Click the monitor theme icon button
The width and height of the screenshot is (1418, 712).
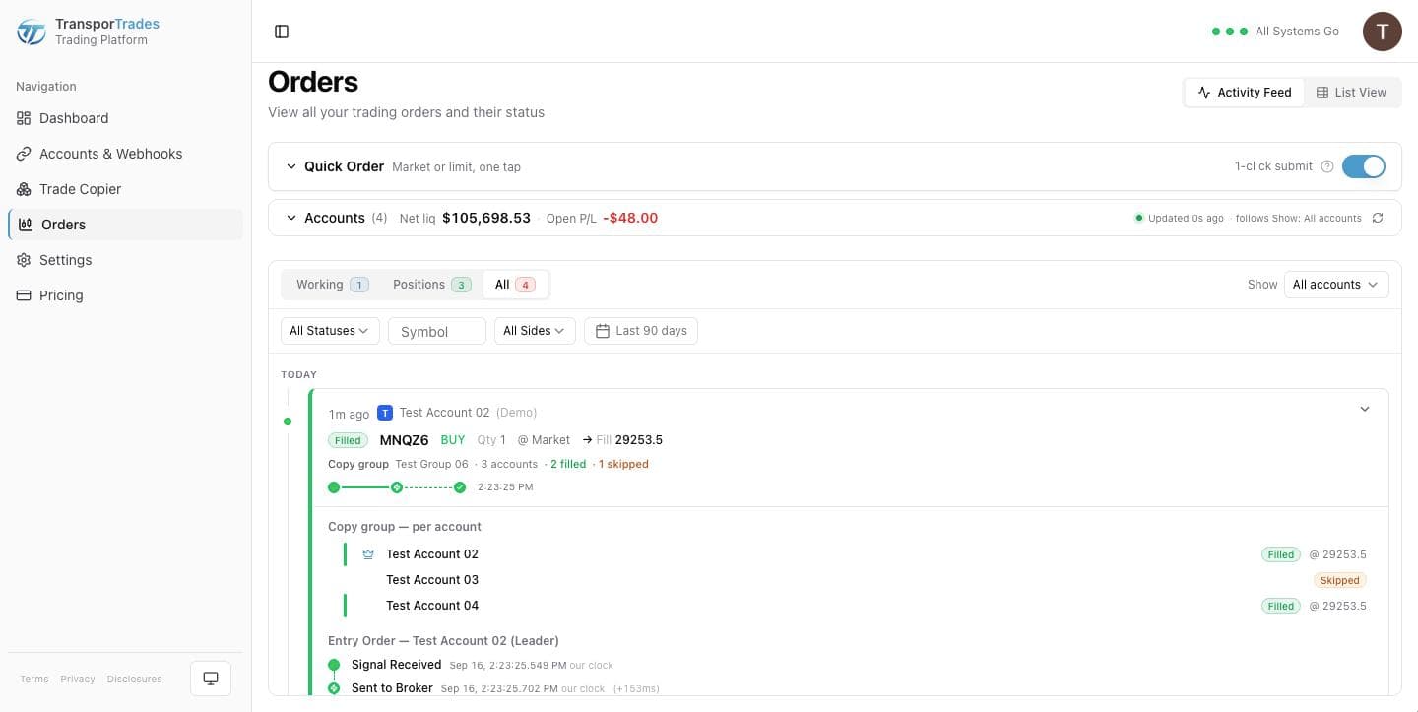[x=211, y=679]
